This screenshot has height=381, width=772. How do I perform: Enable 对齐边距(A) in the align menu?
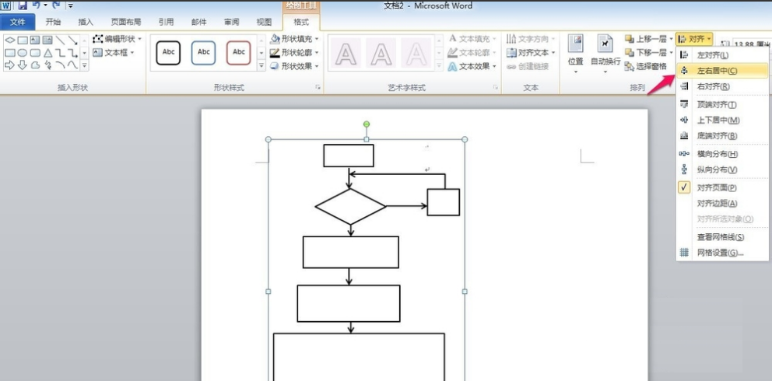pyautogui.click(x=722, y=203)
